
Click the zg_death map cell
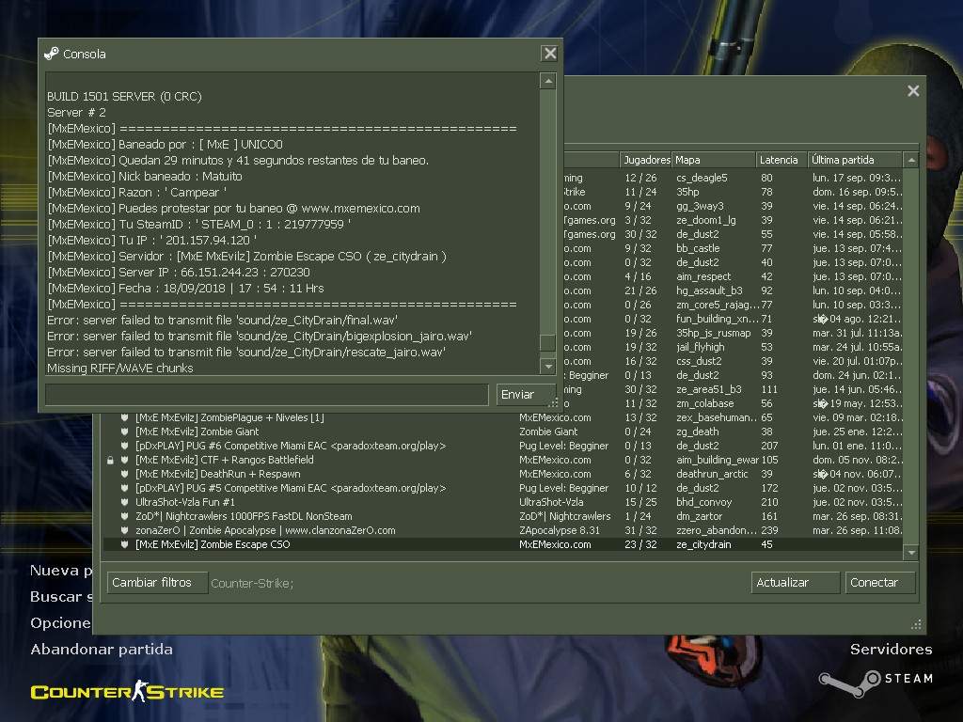697,432
